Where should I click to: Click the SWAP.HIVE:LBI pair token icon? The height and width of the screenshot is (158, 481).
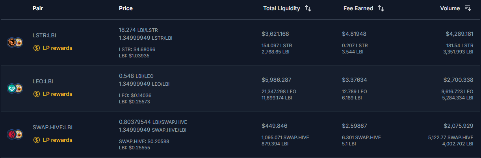click(15, 134)
